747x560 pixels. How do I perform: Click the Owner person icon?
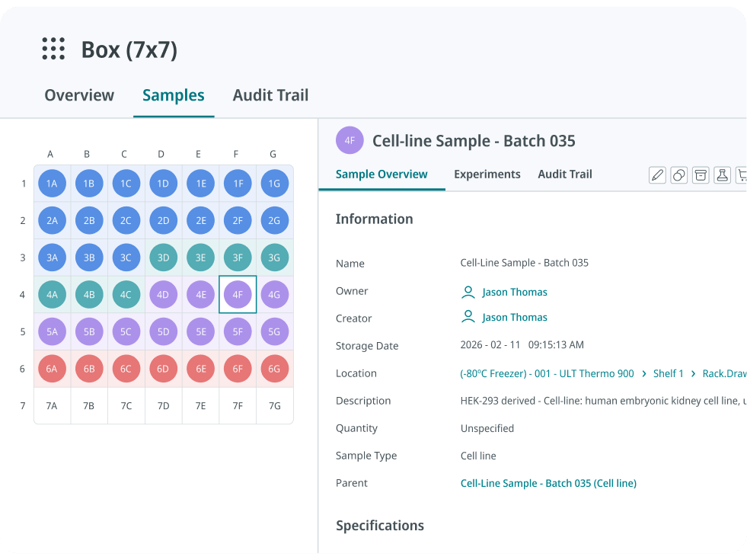click(x=468, y=292)
